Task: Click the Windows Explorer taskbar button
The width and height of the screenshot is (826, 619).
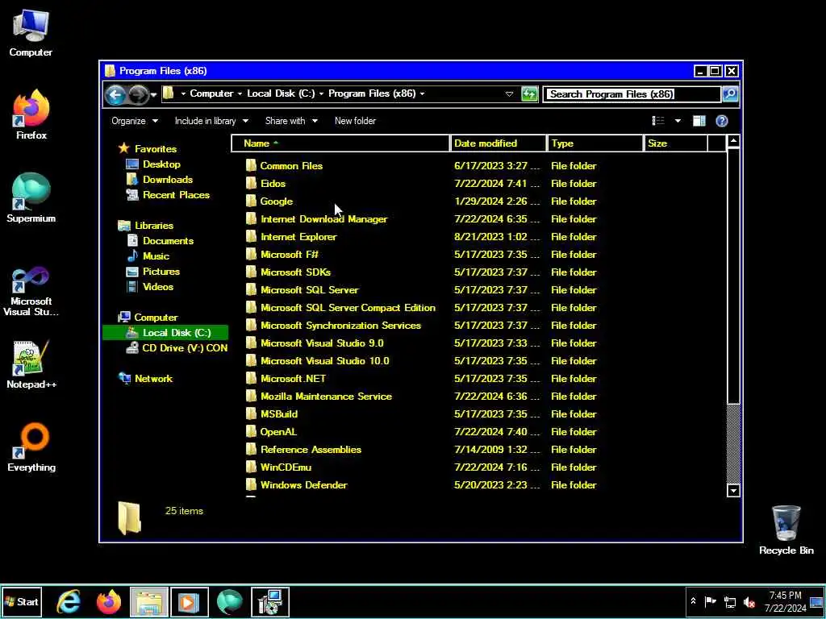Action: [x=149, y=601]
